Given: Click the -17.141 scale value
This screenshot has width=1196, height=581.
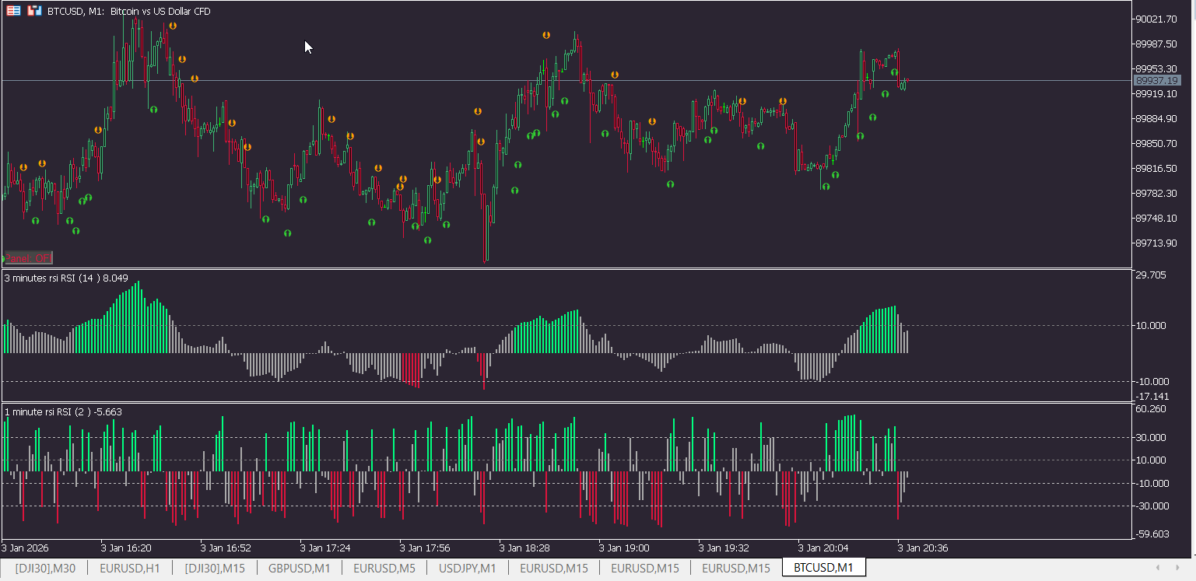Looking at the screenshot, I should (x=1151, y=396).
